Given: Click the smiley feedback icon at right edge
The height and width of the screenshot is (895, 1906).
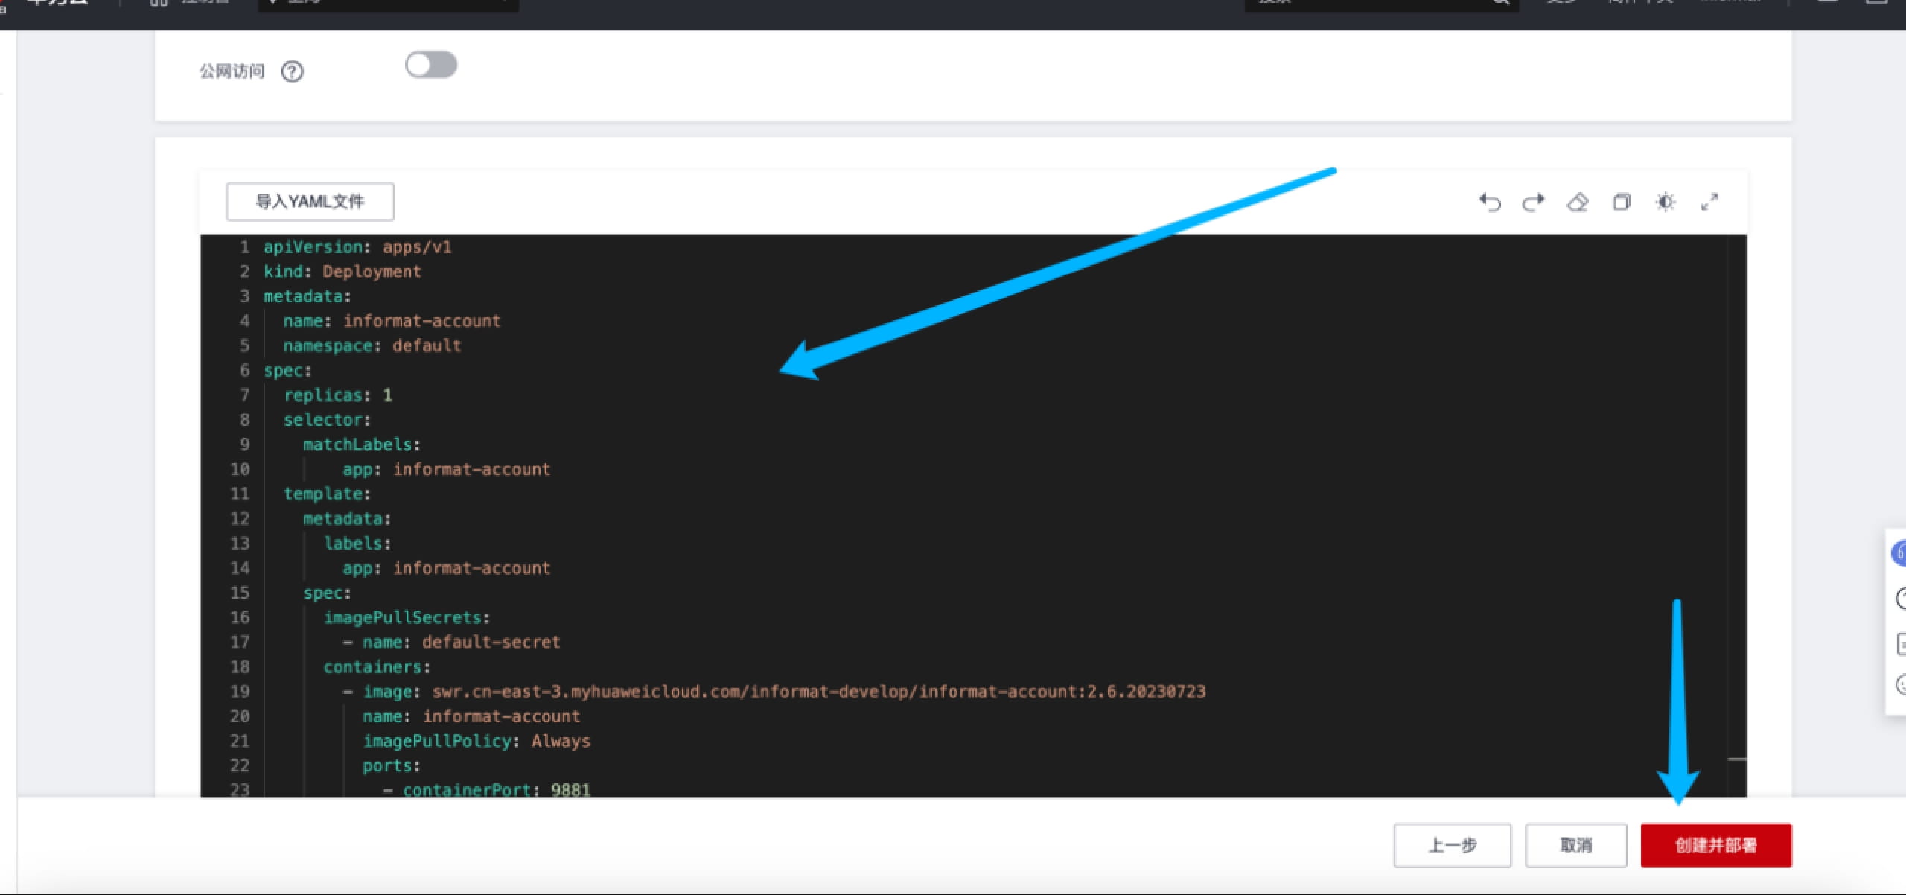Looking at the screenshot, I should (x=1900, y=684).
